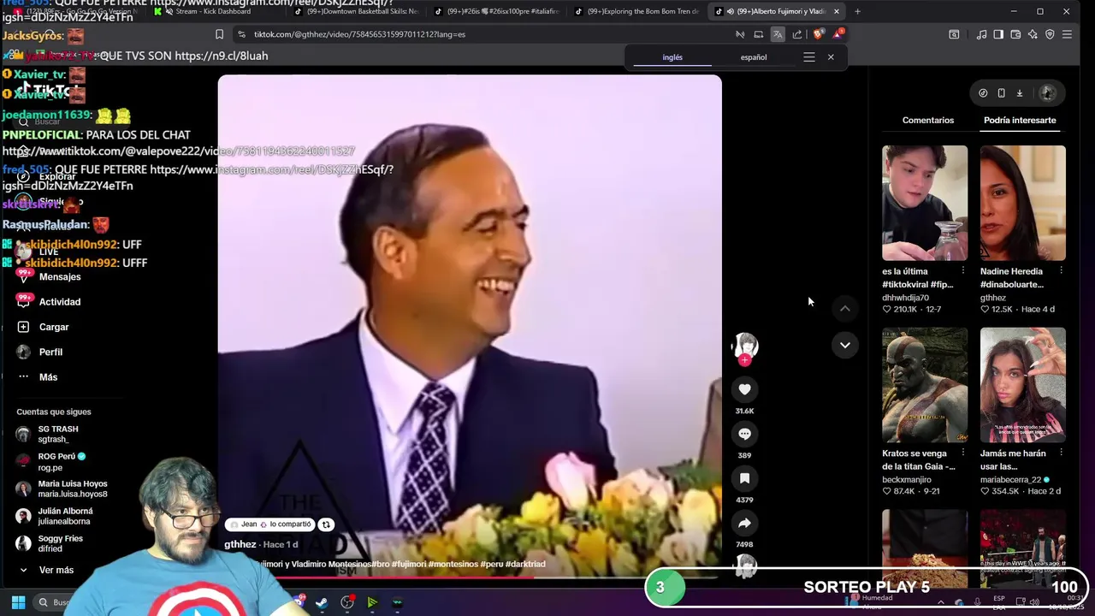Open the Nadine Heredia video thumbnail

pos(1023,203)
